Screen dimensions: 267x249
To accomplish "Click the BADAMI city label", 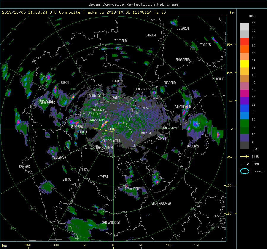I will pyautogui.click(x=117, y=98).
